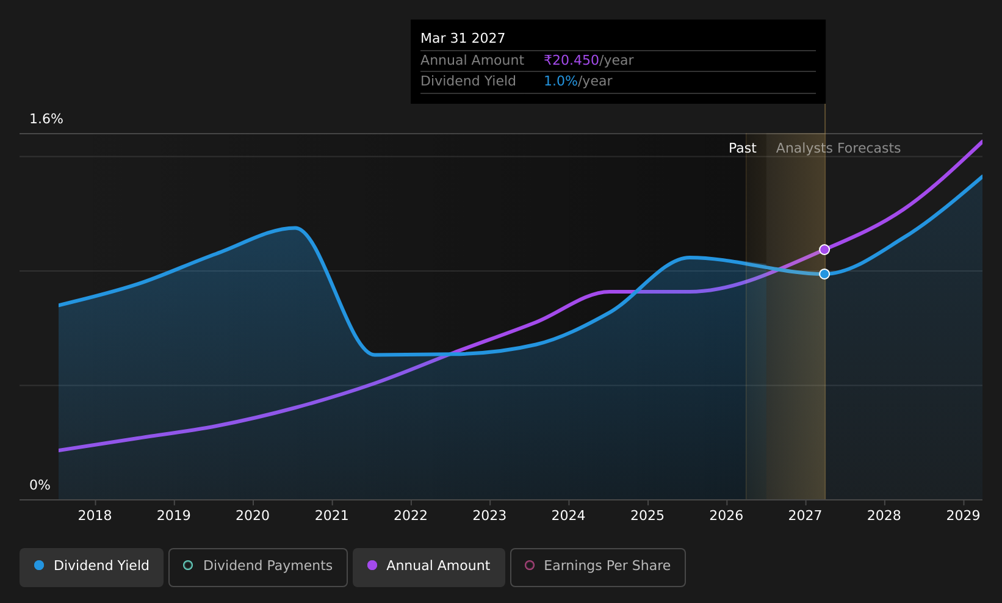This screenshot has width=1002, height=603.
Task: Click the 2028 x-axis label
Action: point(884,516)
